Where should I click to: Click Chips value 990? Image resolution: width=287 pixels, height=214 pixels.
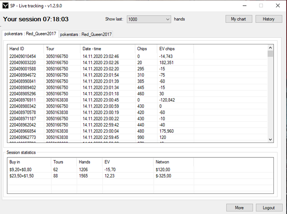tap(141, 137)
